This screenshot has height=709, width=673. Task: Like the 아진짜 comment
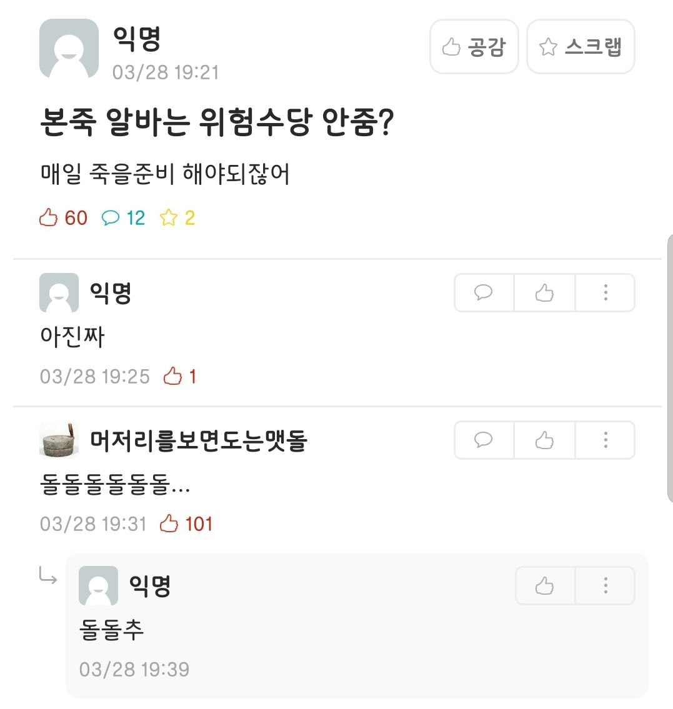click(544, 292)
